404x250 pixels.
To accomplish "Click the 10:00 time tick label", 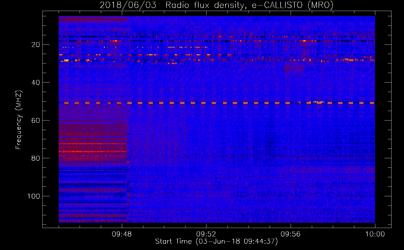I will coord(375,234).
